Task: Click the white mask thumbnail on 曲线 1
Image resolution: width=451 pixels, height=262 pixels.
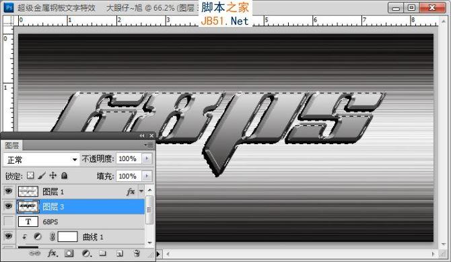Action: coord(67,236)
